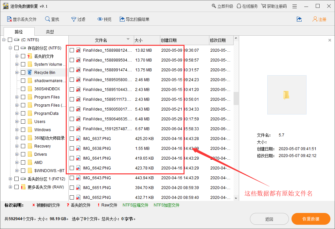
Task: Tick the checkbox for FinalVideo_1588989504
Action: (72, 60)
